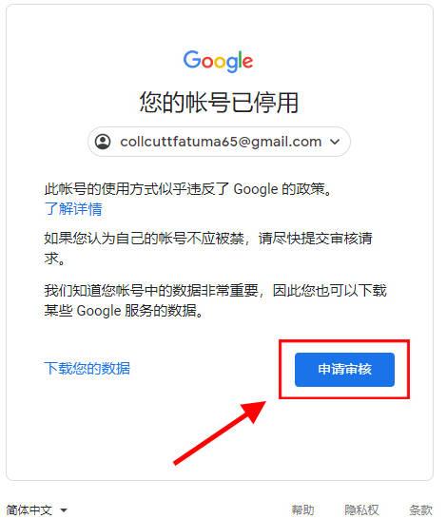
Task: Expand the chevron next to collcuttfatuma65@gmail.com
Action: pos(335,142)
